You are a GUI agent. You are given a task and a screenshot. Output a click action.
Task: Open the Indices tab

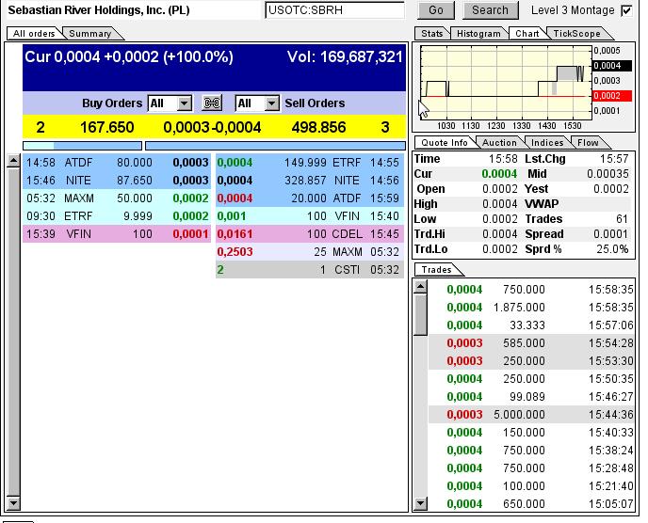click(x=547, y=143)
